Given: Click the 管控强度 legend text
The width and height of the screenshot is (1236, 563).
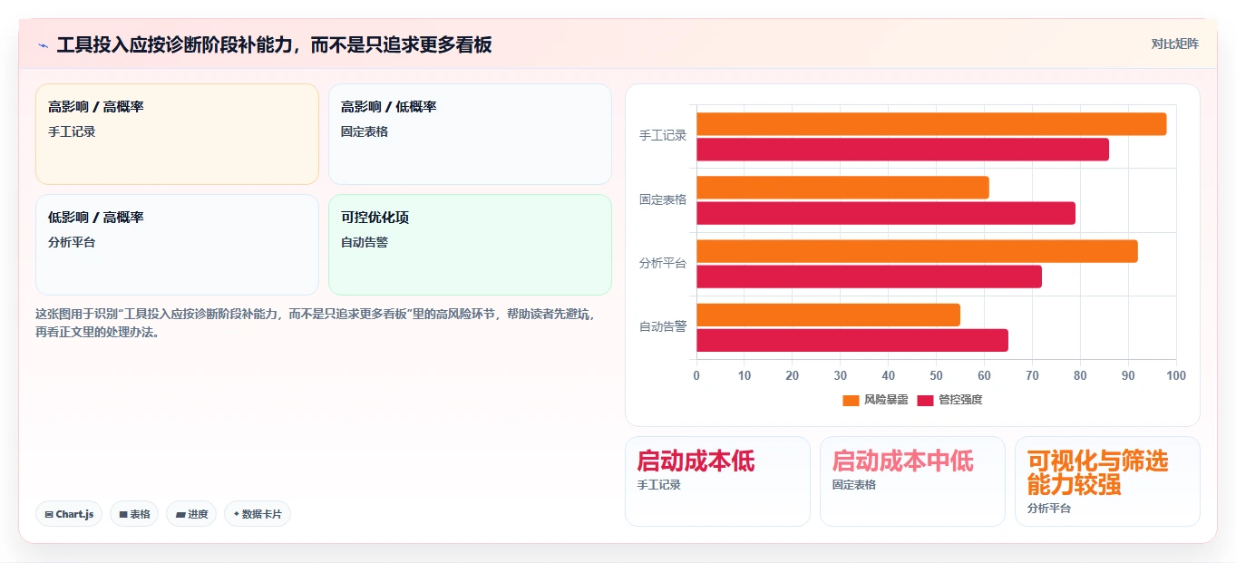Looking at the screenshot, I should [960, 400].
